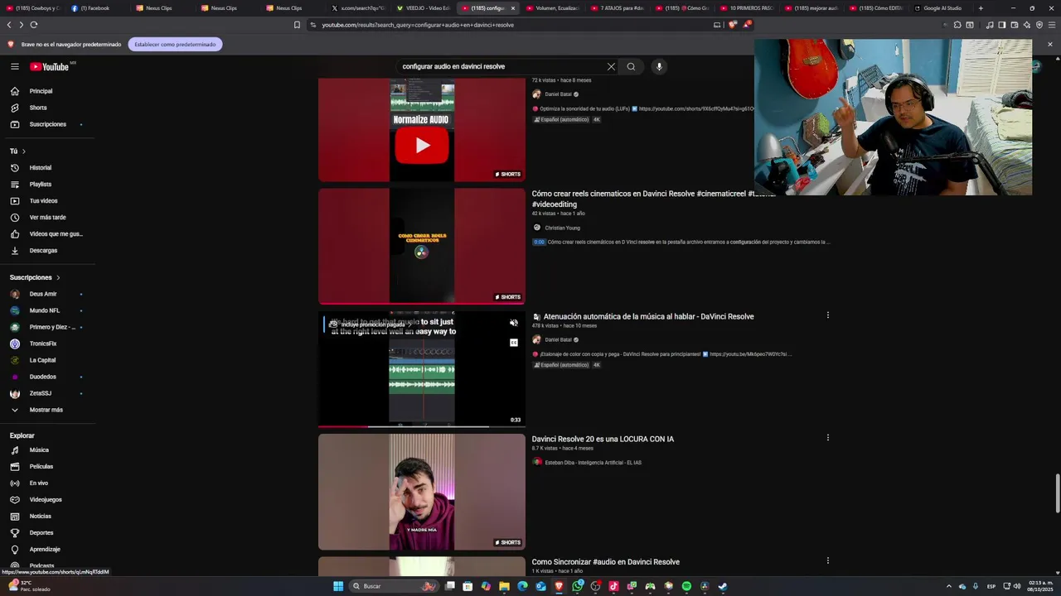The height and width of the screenshot is (596, 1061).
Task: Open Ver más tarde list
Action: pyautogui.click(x=47, y=217)
